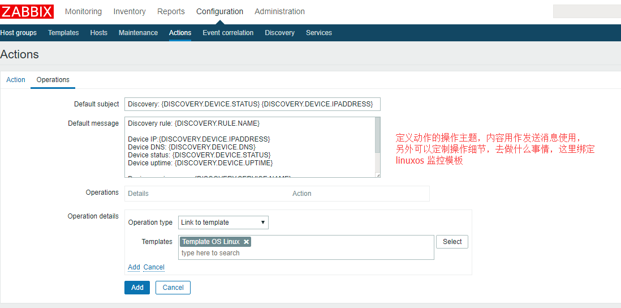Open Event correlation page
621x308 pixels.
click(228, 33)
